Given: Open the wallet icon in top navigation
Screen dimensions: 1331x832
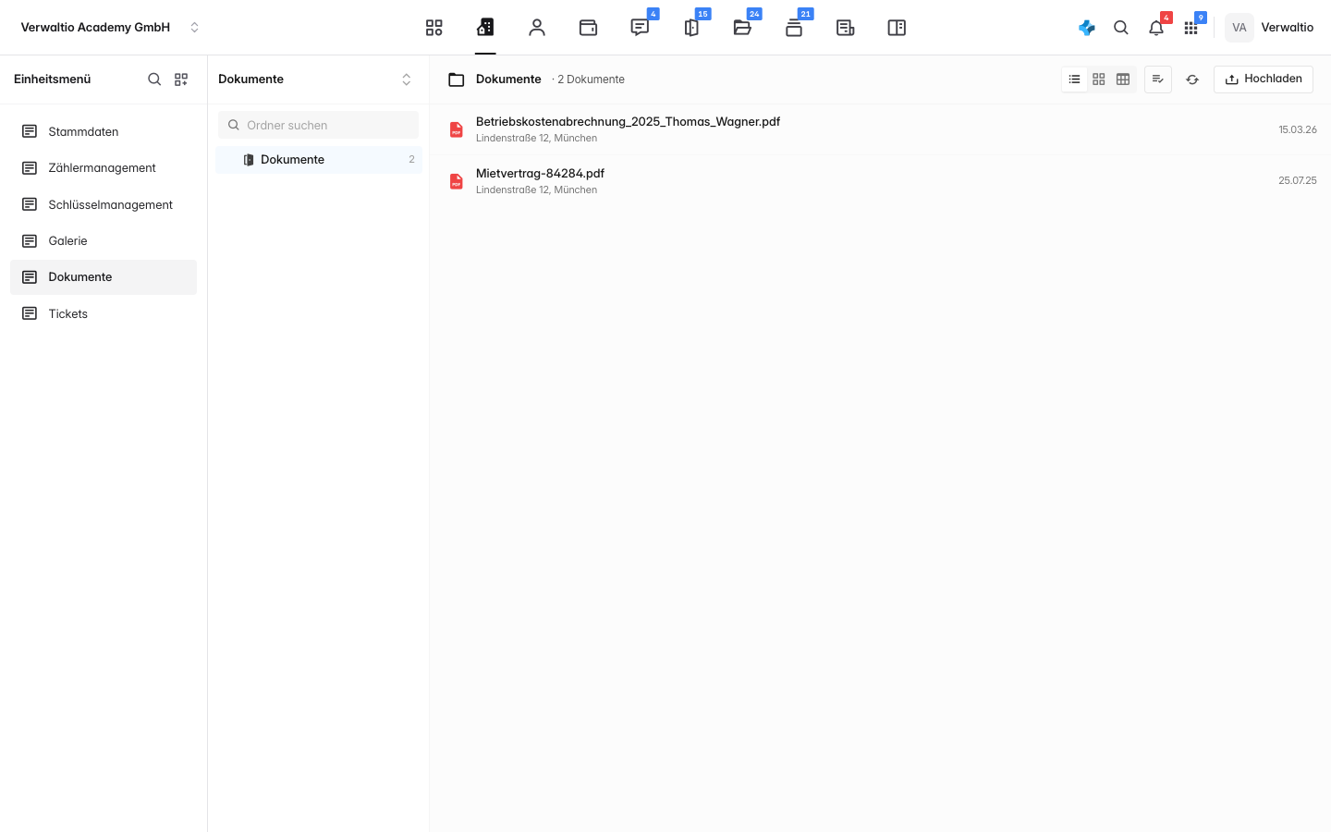Looking at the screenshot, I should pyautogui.click(x=588, y=28).
